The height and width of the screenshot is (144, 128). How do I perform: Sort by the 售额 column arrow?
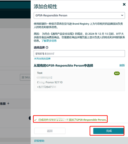[x=8, y=103]
